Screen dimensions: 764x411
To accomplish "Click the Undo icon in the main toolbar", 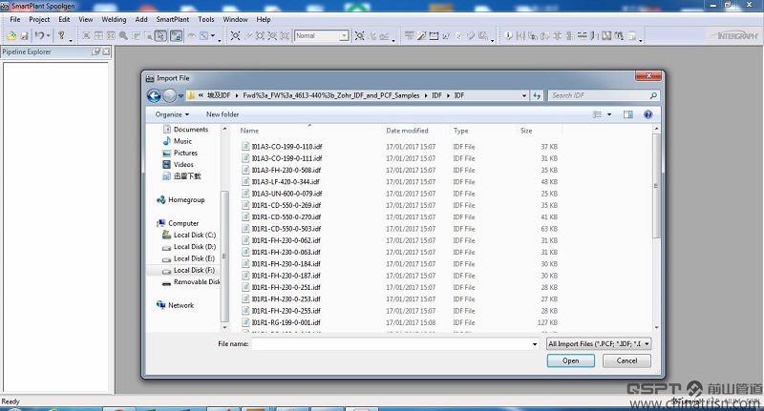I will [38, 36].
